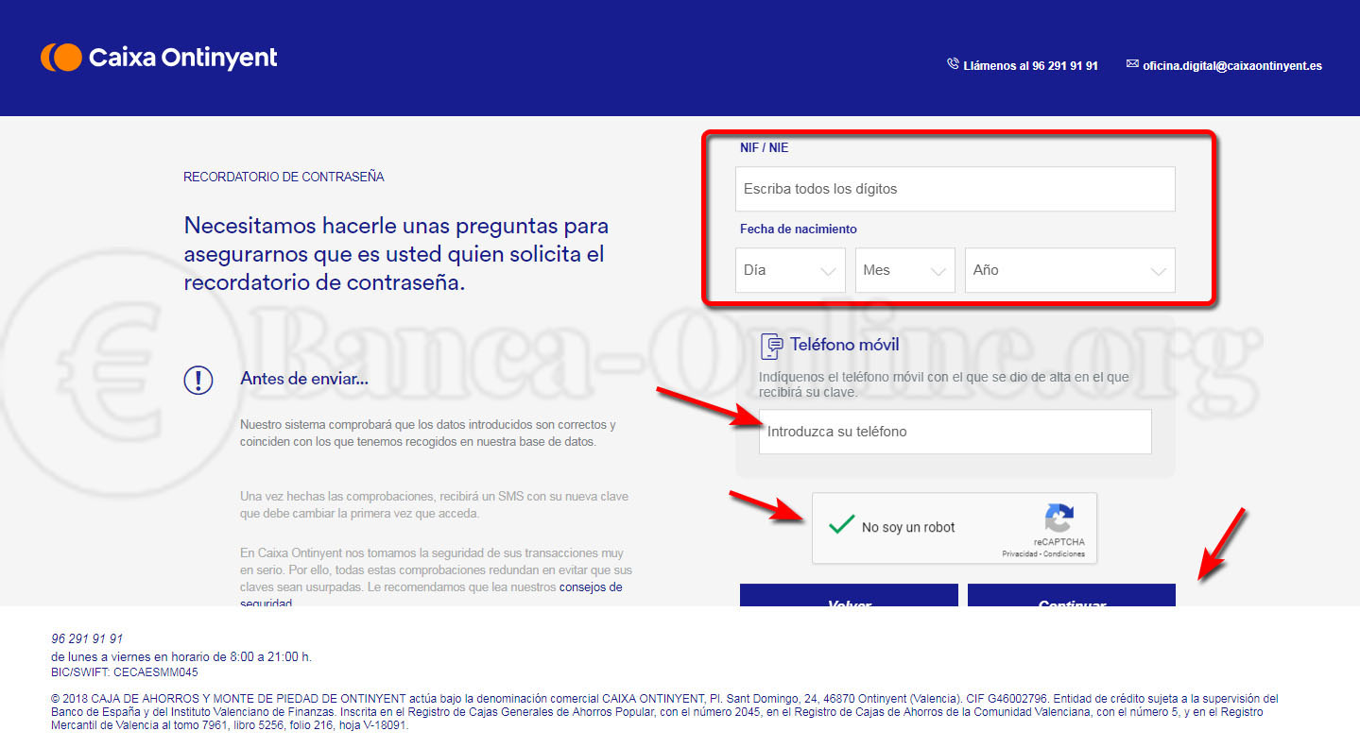Open the reCAPTCHA Privacidad link
The width and height of the screenshot is (1360, 748).
coord(1019,554)
